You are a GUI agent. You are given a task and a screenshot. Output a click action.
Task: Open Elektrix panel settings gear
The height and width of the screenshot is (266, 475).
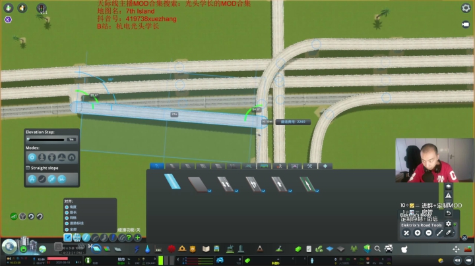449,224
